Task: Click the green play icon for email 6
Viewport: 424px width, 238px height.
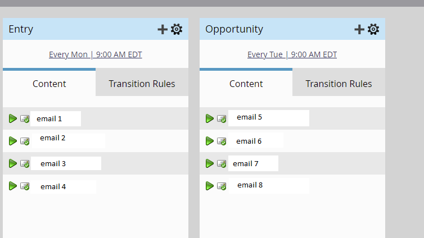Action: (210, 141)
